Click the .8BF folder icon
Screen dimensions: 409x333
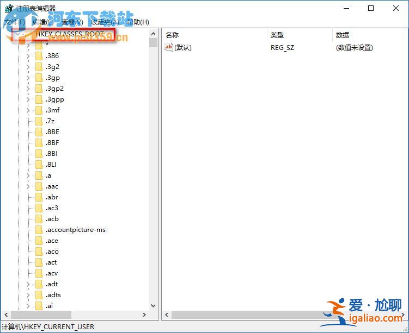39,143
